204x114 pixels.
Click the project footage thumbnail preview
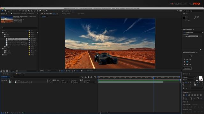coord(7,19)
